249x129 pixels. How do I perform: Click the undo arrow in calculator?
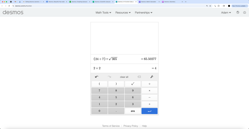point(97,77)
